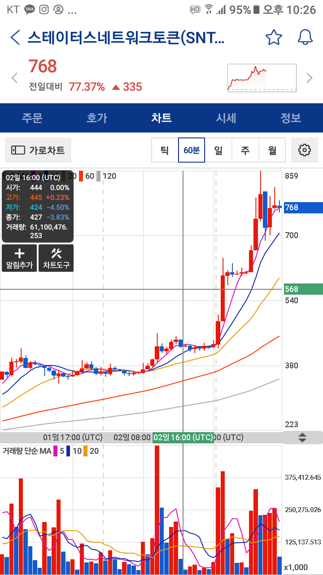Image resolution: width=323 pixels, height=575 pixels.
Task: Open chart settings with the gear icon
Action: point(305,150)
